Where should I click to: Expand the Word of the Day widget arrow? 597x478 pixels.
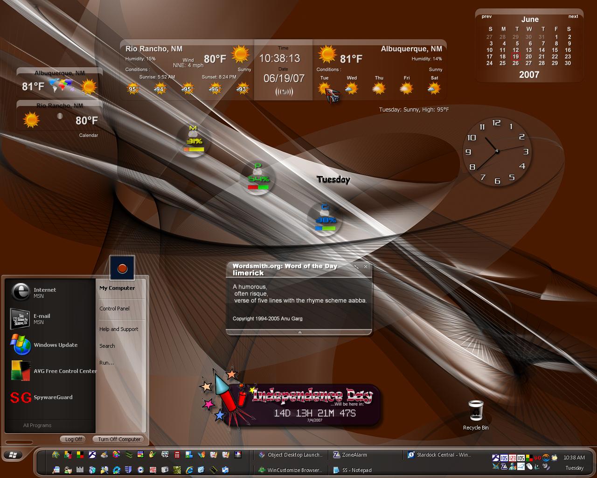click(299, 332)
